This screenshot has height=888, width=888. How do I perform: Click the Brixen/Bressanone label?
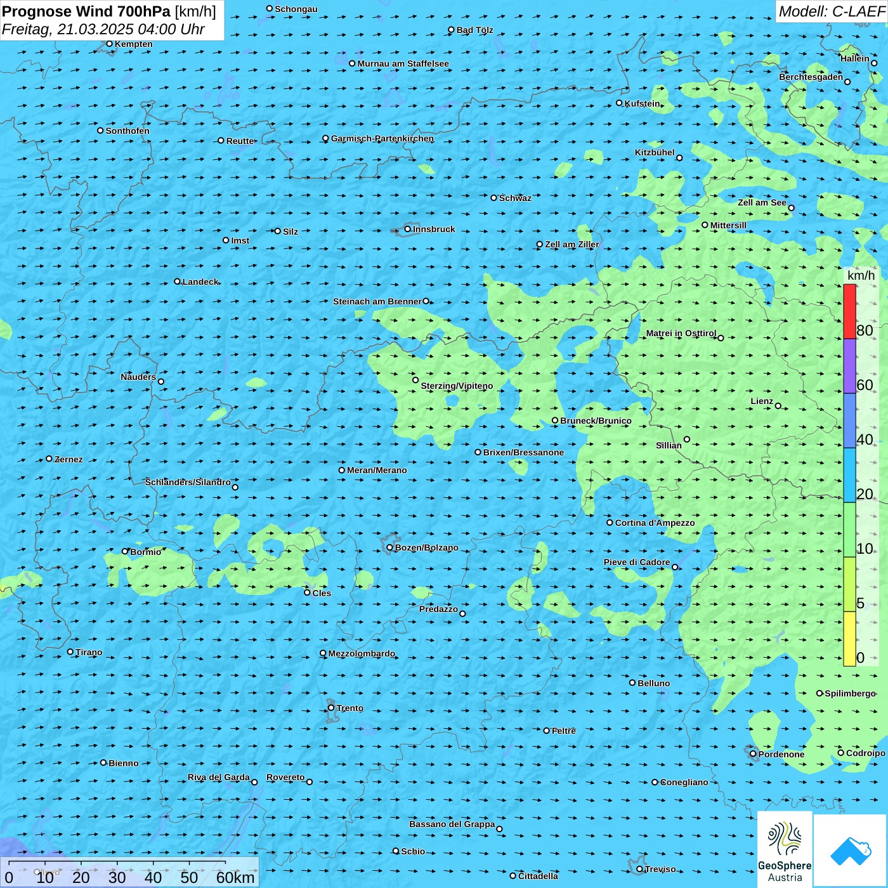point(523,452)
